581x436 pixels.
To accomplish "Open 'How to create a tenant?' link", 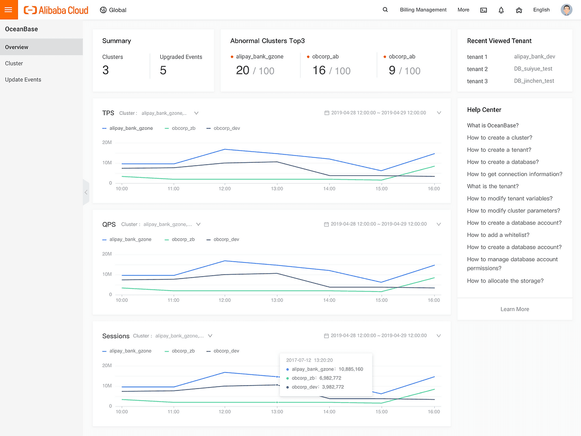I will click(499, 150).
